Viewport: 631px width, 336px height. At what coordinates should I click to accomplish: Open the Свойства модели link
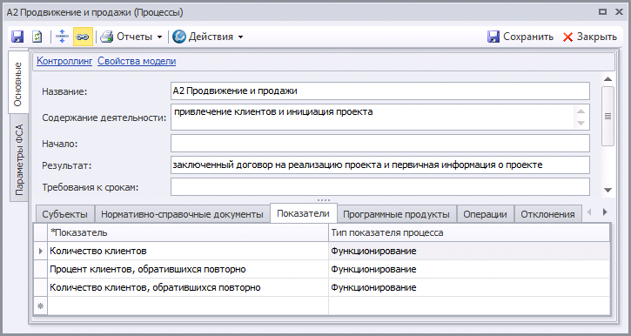[x=137, y=61]
